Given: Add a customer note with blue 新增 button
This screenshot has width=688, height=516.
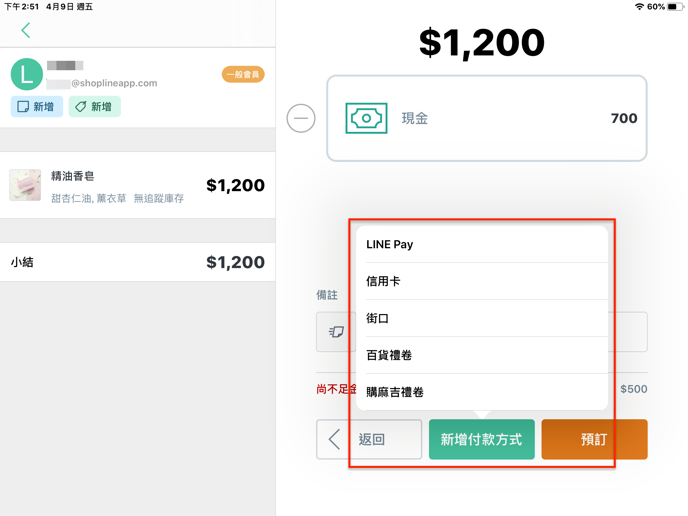Looking at the screenshot, I should point(37,106).
